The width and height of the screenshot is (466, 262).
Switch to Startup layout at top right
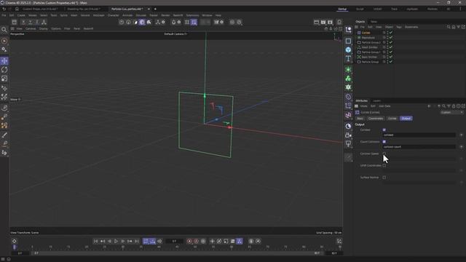pyautogui.click(x=342, y=9)
